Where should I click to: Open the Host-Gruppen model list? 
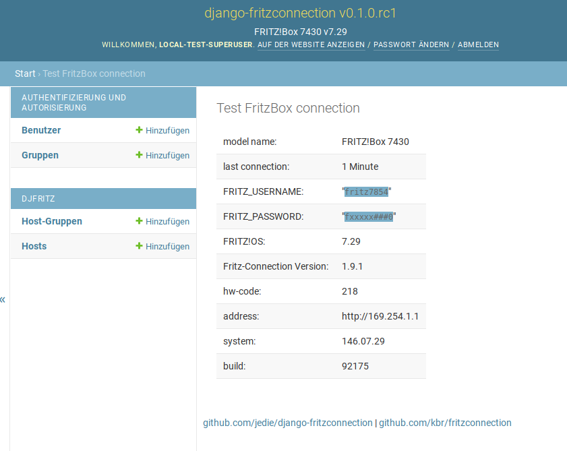click(52, 221)
